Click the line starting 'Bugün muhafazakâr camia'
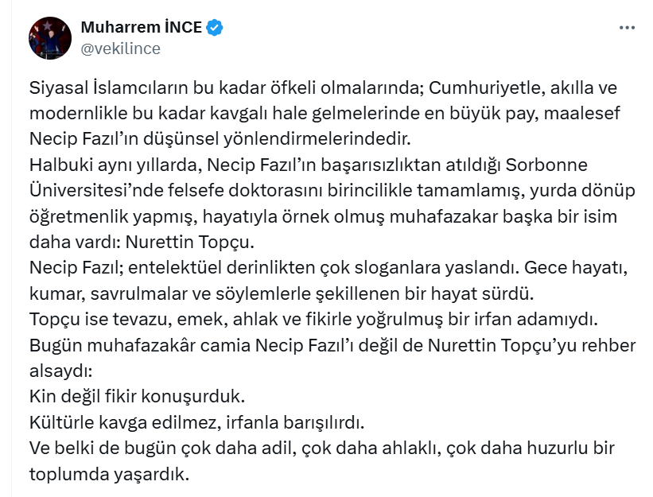 click(x=332, y=345)
